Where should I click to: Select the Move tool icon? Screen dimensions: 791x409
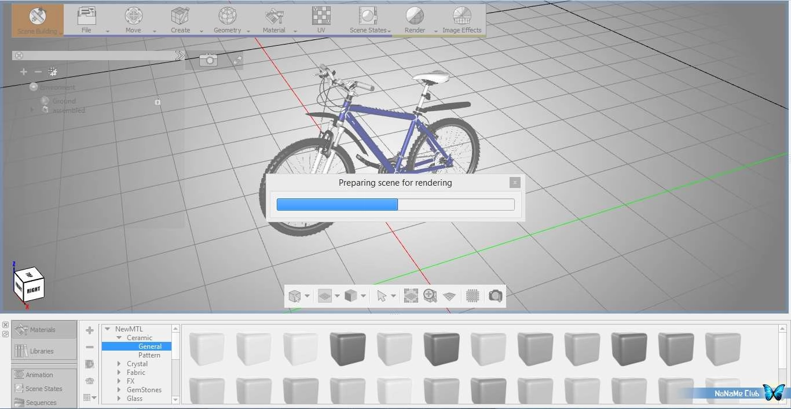133,16
